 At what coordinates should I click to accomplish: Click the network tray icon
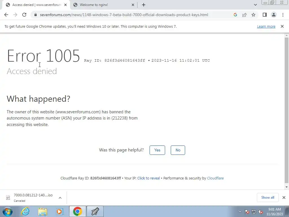pos(254,212)
